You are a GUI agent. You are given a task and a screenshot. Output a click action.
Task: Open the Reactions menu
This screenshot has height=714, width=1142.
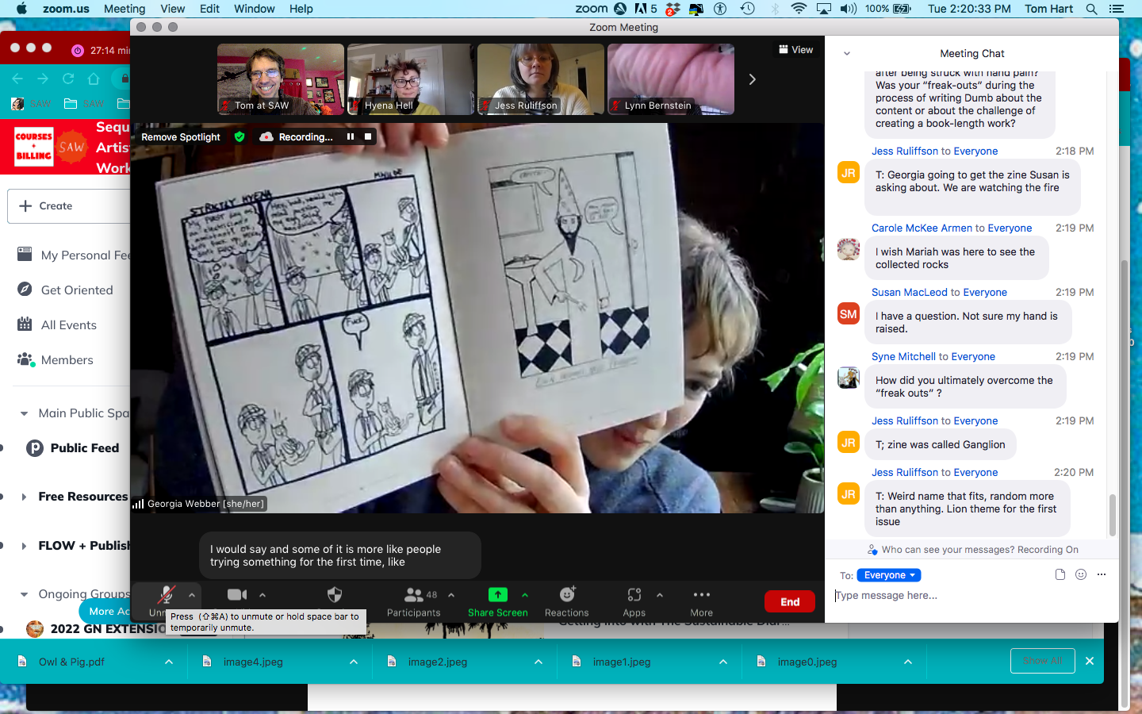click(567, 602)
